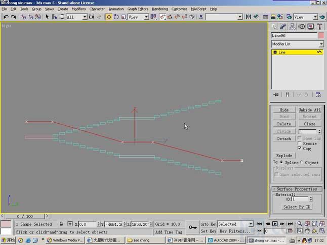Switch to the Utilities hammer panel

(x=320, y=27)
